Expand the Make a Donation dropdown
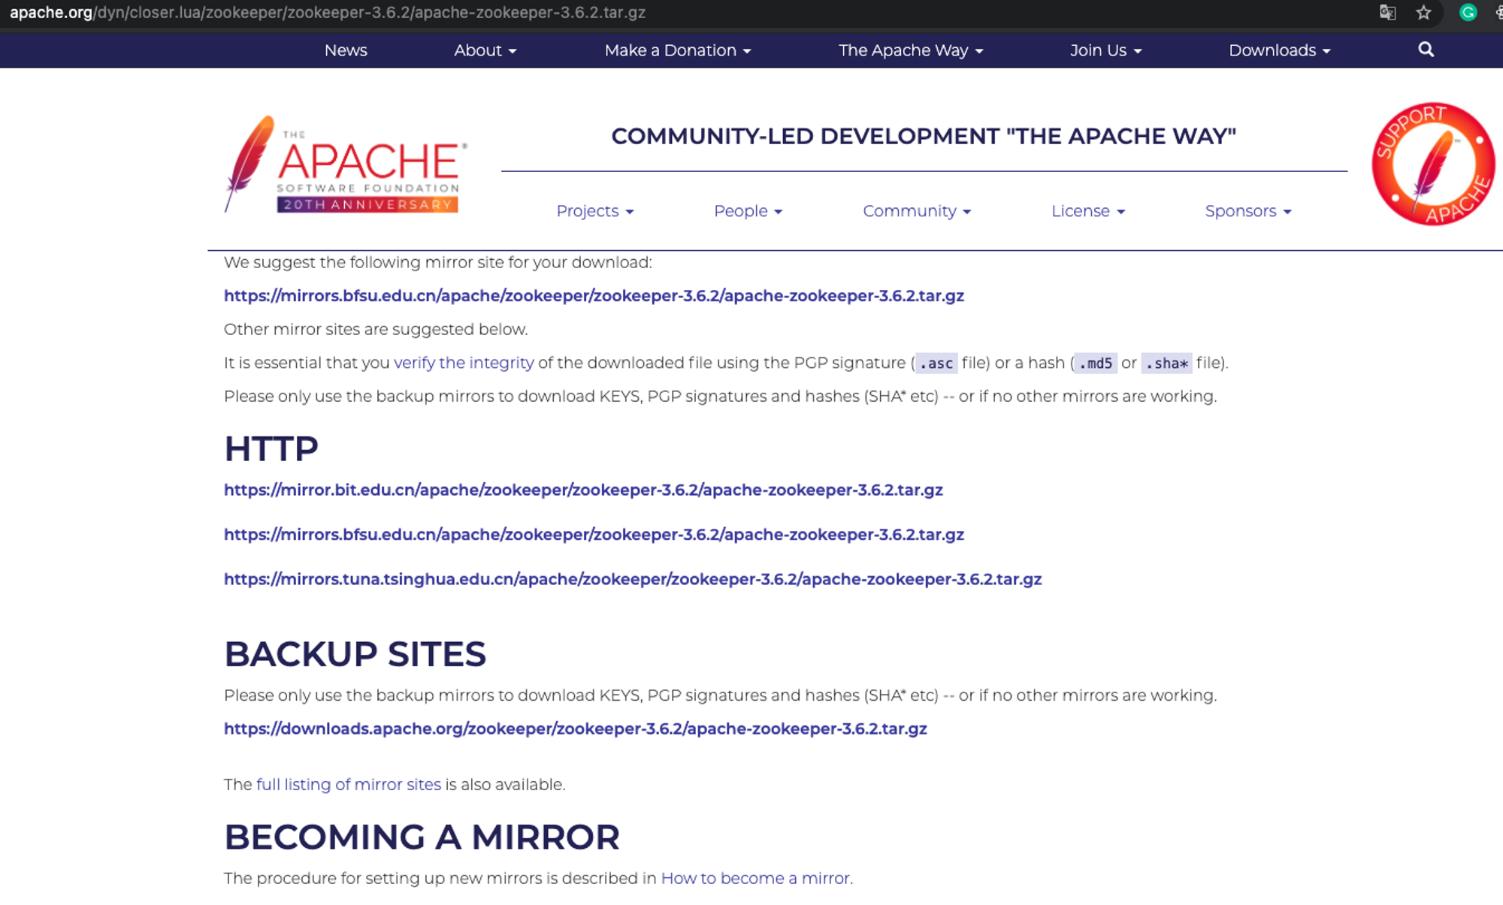 click(x=678, y=50)
